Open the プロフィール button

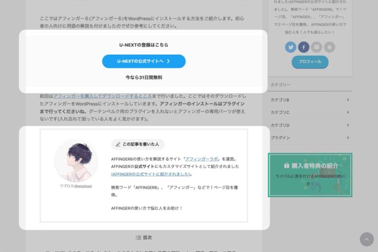coord(310,62)
